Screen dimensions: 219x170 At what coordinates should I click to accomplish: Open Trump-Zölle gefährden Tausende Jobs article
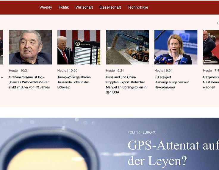click(x=74, y=82)
